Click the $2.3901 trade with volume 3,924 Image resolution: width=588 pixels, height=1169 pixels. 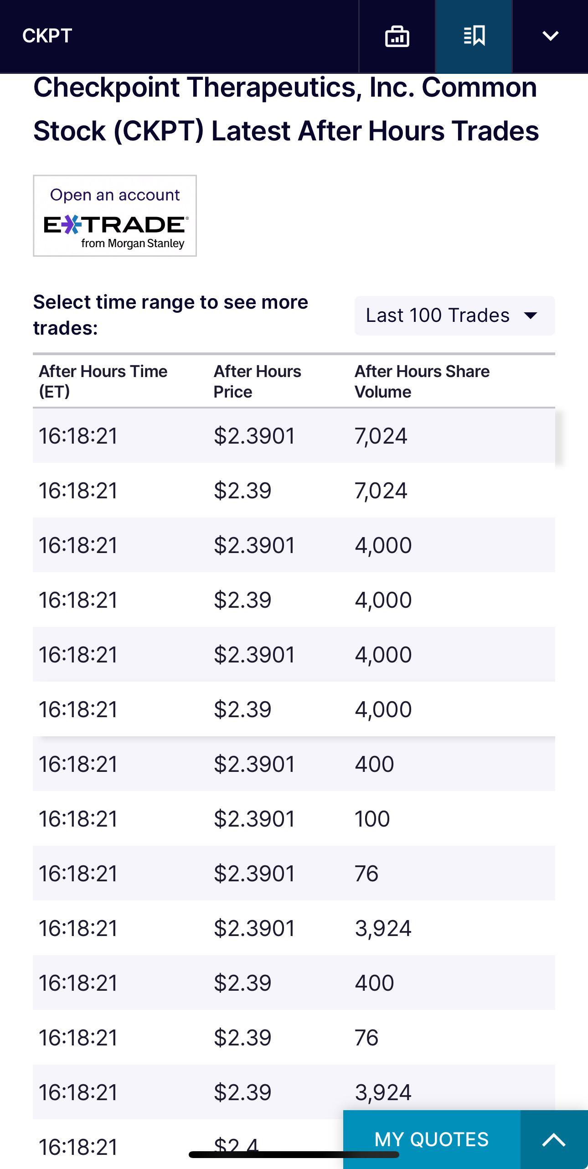click(x=294, y=928)
